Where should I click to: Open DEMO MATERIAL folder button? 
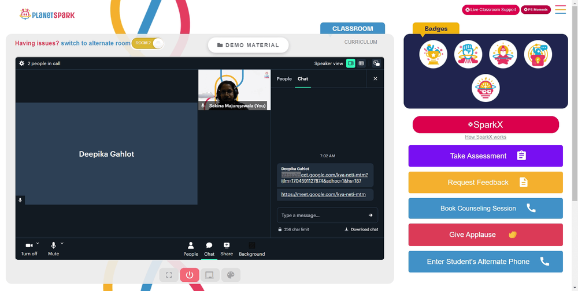point(248,45)
